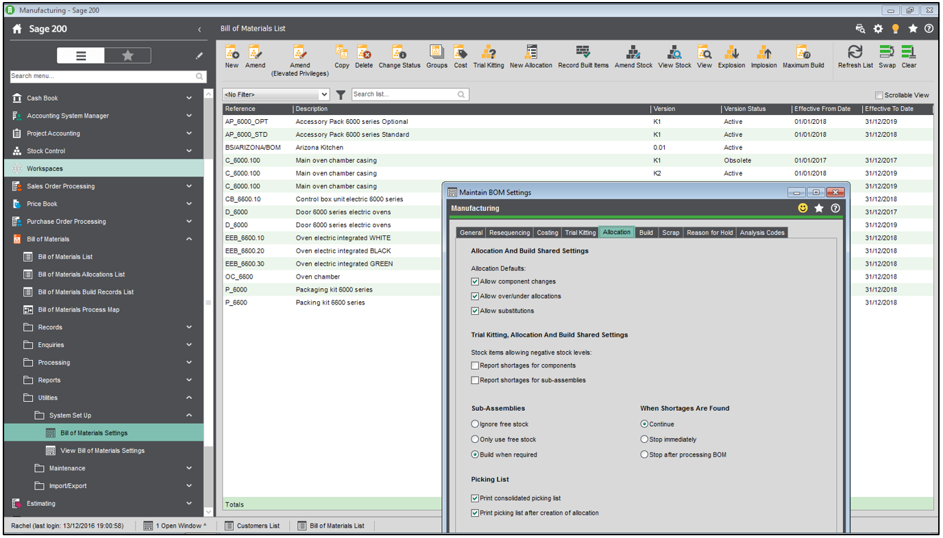Uncheck Print consolidated picking list
The image size is (943, 538).
pyautogui.click(x=475, y=498)
